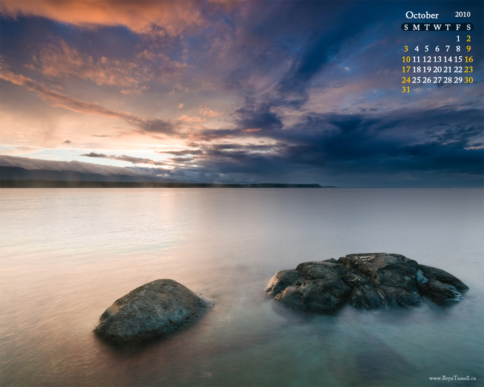Click Sunday date 24
This screenshot has width=484, height=387.
click(406, 80)
